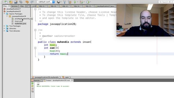Select the Source Packages folder
The width and height of the screenshot is (174, 98).
(x=16, y=14)
